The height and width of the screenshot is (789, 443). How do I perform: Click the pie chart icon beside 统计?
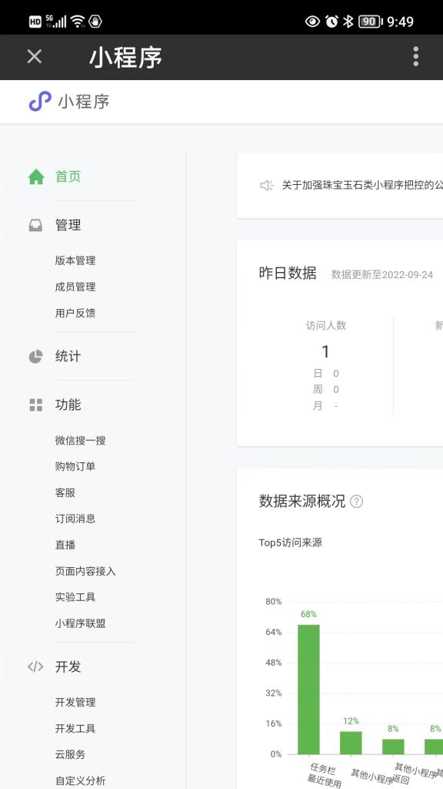click(35, 357)
